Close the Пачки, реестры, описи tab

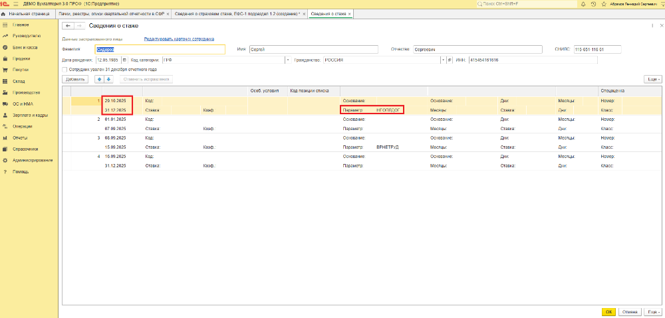pyautogui.click(x=168, y=14)
